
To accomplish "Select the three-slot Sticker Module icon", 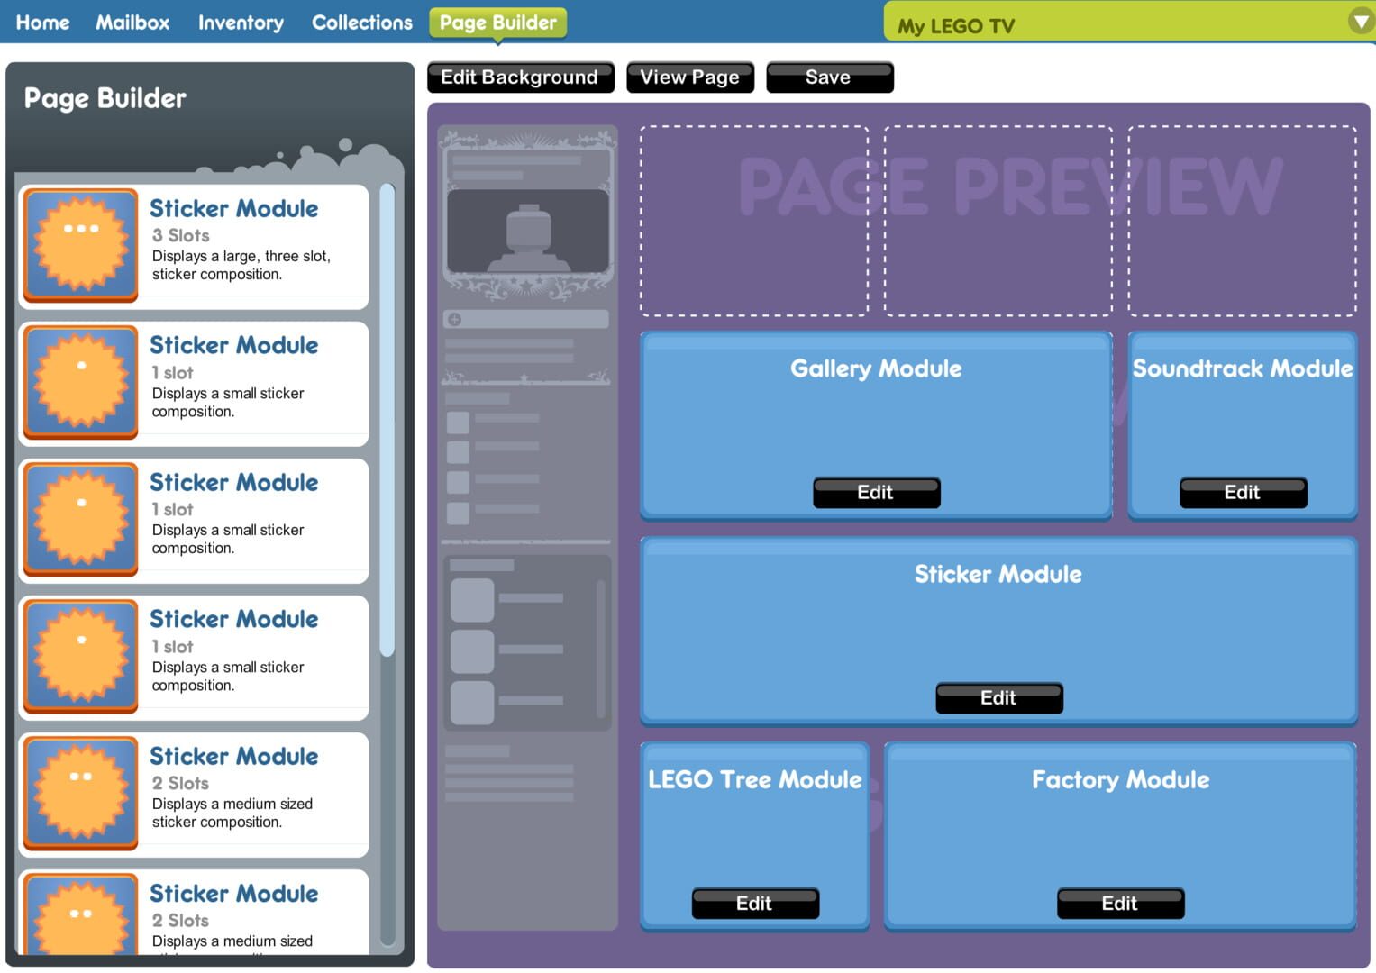I will click(80, 243).
